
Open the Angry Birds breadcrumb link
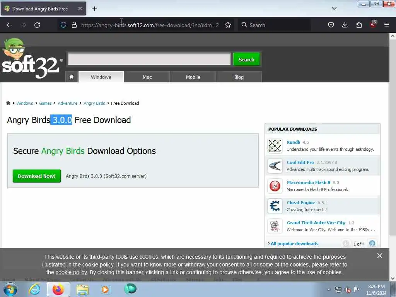(x=94, y=103)
